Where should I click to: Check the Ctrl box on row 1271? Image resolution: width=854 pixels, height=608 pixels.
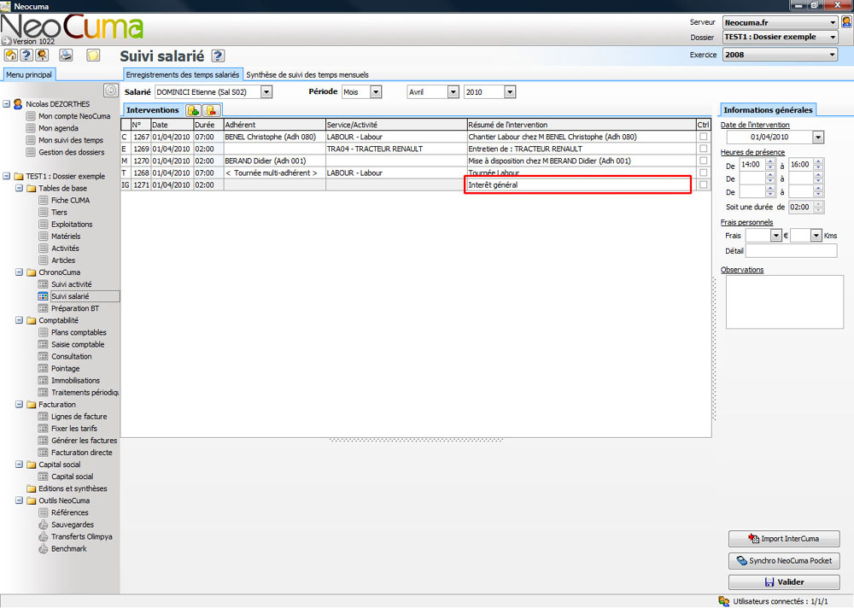click(703, 184)
